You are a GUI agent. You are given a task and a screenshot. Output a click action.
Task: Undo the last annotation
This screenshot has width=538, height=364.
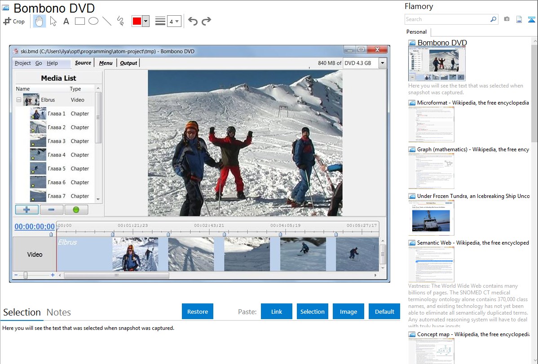tap(193, 21)
